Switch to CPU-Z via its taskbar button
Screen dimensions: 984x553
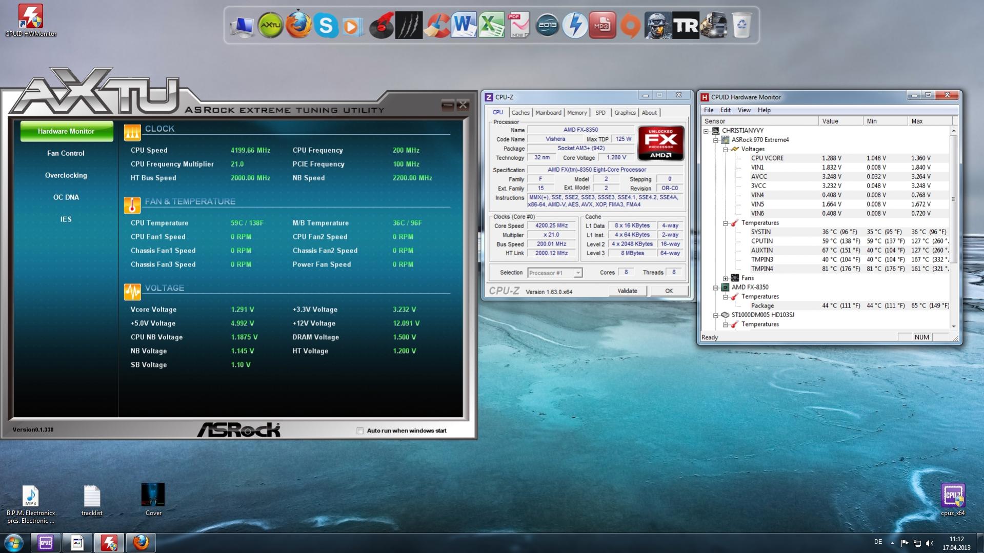point(46,543)
